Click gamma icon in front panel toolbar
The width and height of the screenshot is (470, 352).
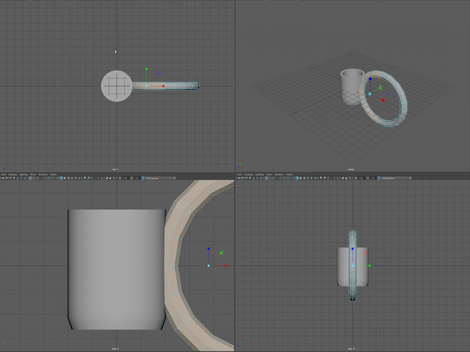click(x=131, y=178)
